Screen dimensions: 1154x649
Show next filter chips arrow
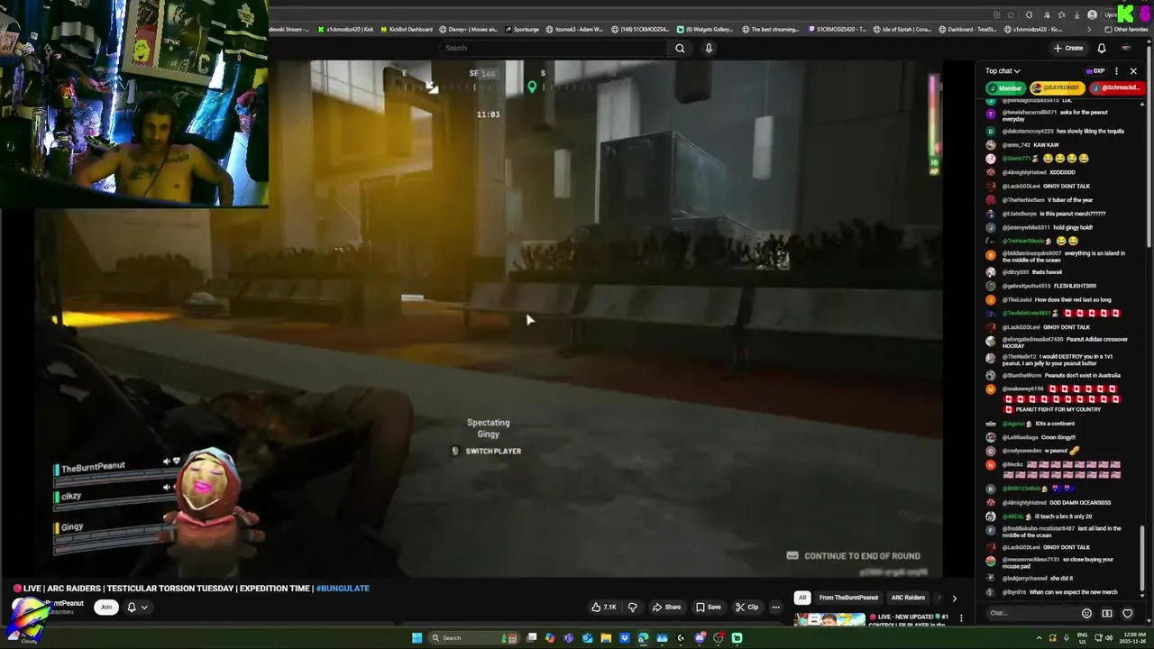[x=954, y=598]
